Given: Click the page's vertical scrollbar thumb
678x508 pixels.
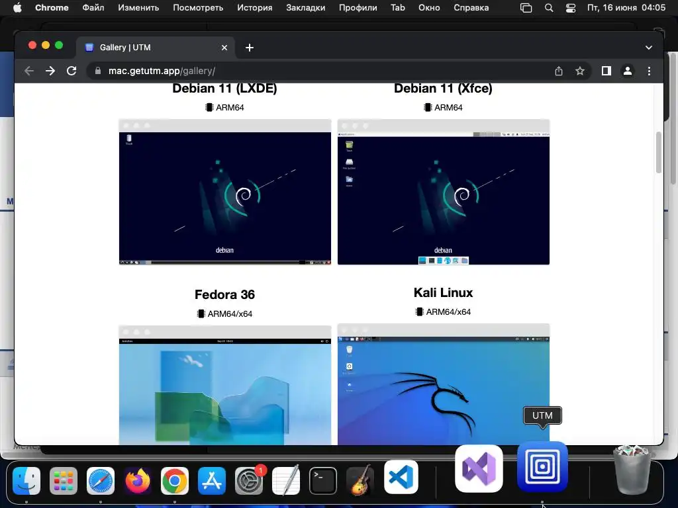Looking at the screenshot, I should pos(659,153).
